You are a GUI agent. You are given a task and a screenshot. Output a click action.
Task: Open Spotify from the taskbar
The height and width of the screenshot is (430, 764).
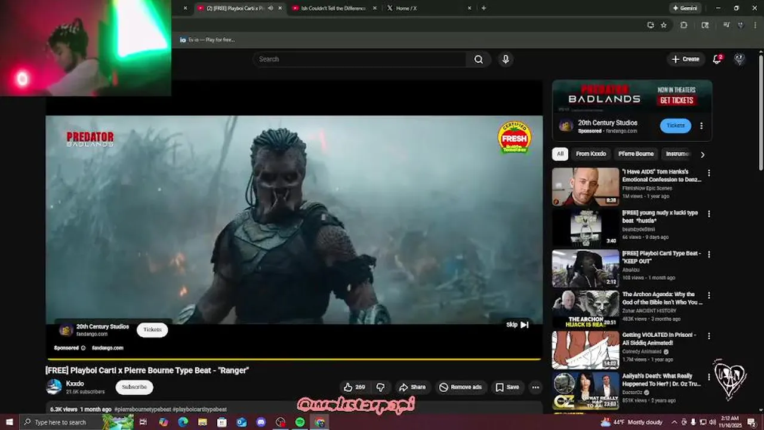pyautogui.click(x=300, y=422)
